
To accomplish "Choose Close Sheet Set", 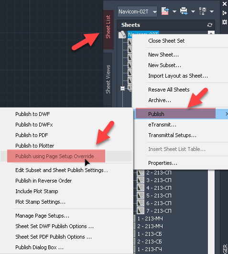I will click(166, 41).
